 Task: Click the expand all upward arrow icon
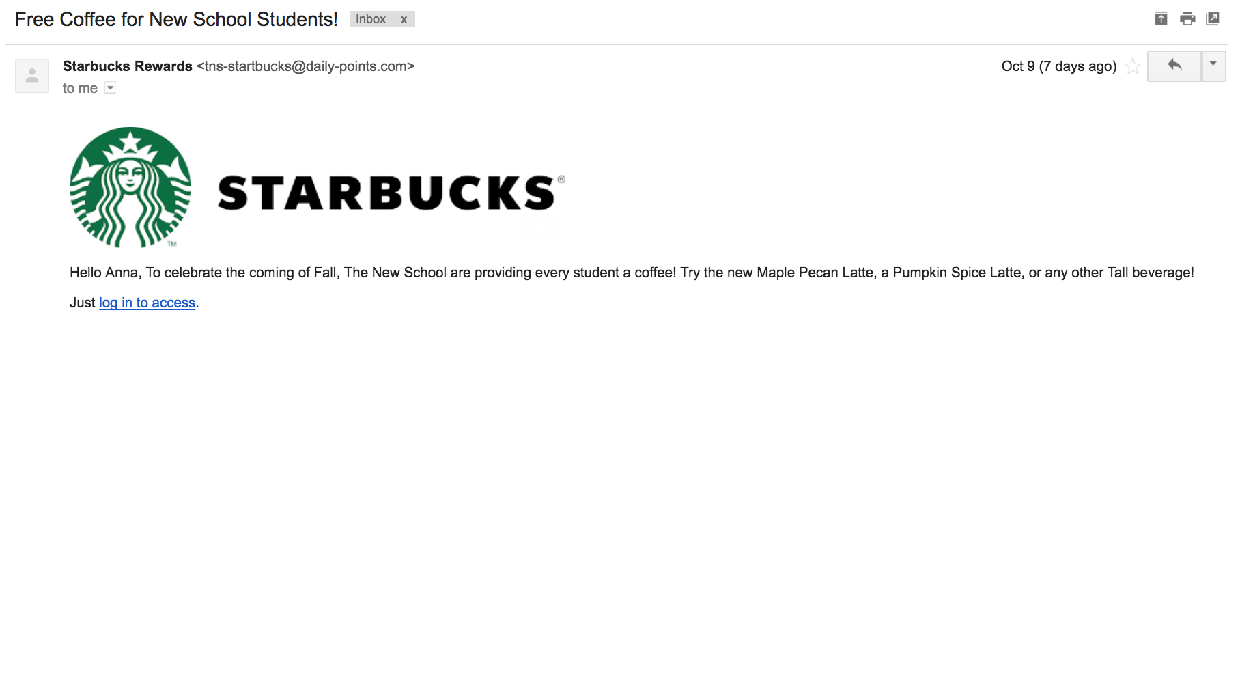[x=1161, y=19]
